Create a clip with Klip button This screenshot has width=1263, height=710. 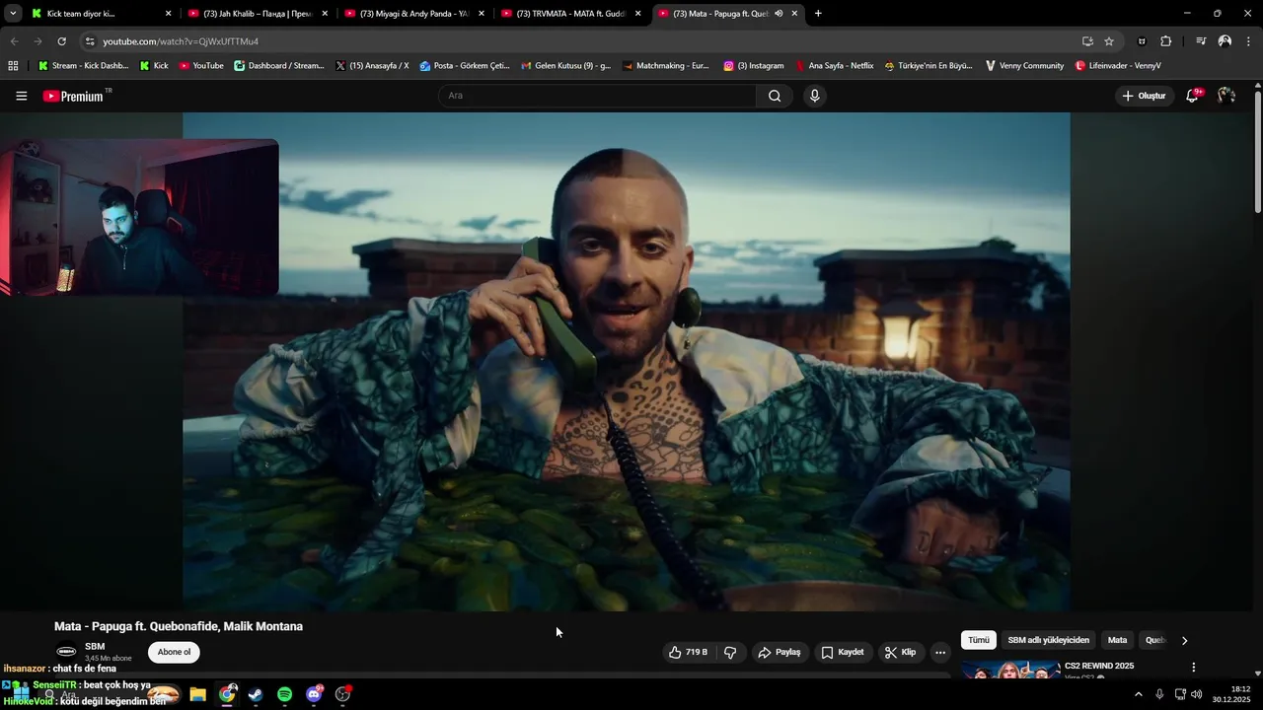(x=900, y=652)
